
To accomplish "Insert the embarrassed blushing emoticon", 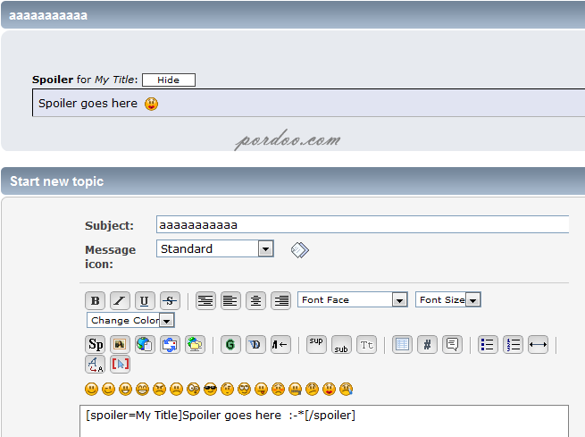I will [x=278, y=390].
